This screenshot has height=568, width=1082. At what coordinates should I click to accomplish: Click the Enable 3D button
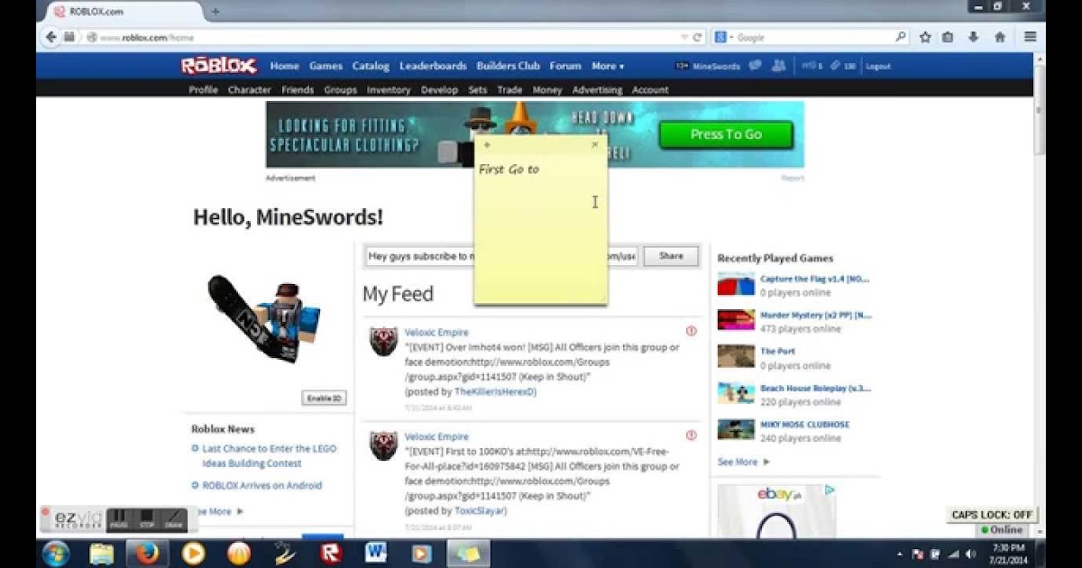coord(324,398)
